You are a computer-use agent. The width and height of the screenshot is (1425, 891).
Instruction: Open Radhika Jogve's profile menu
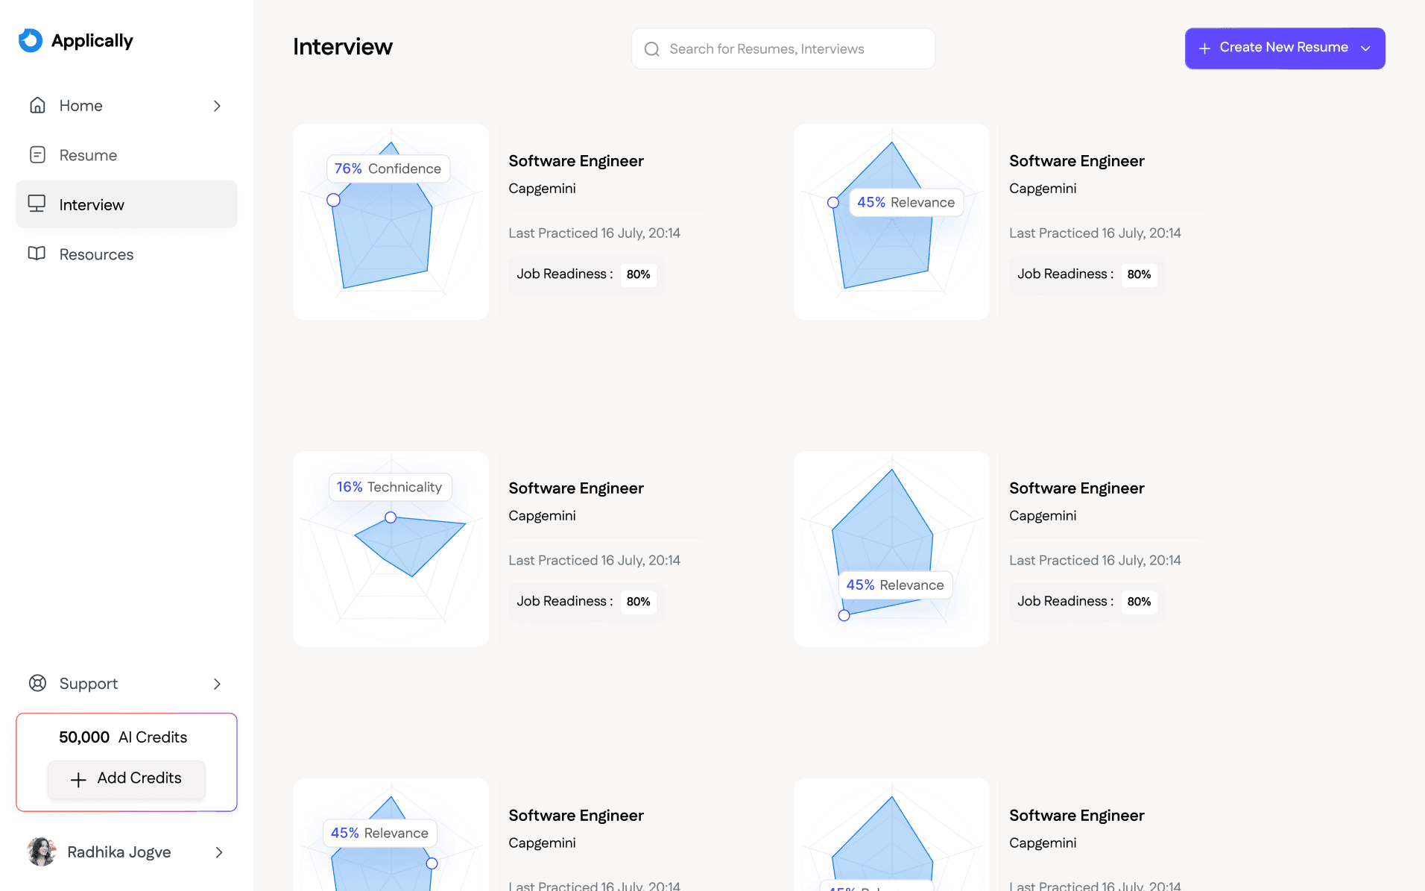(x=127, y=852)
